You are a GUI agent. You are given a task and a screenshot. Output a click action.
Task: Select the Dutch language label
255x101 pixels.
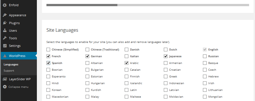[173, 49]
